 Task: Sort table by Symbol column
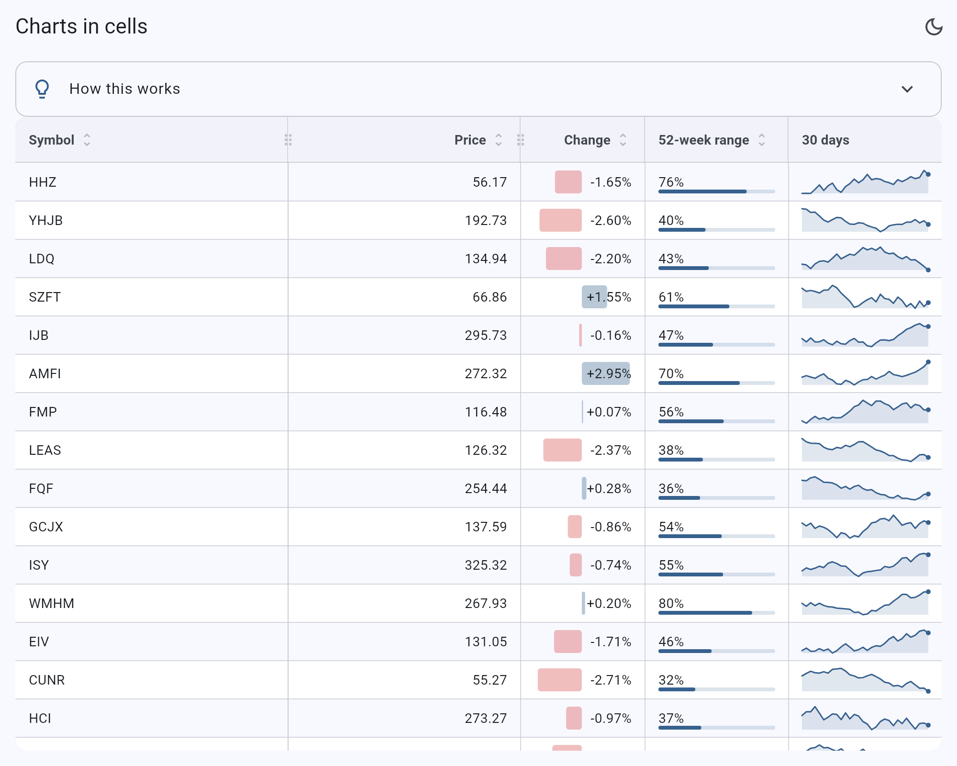coord(87,140)
